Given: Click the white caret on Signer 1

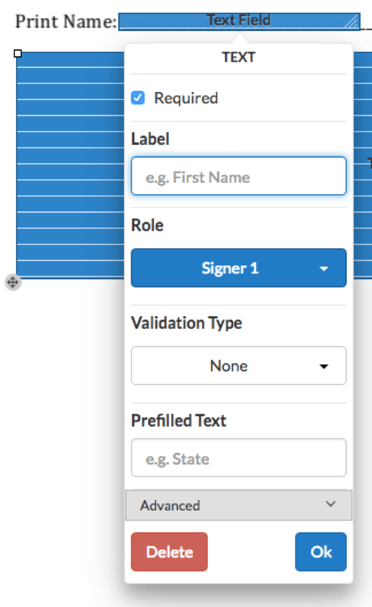Looking at the screenshot, I should pyautogui.click(x=324, y=269).
